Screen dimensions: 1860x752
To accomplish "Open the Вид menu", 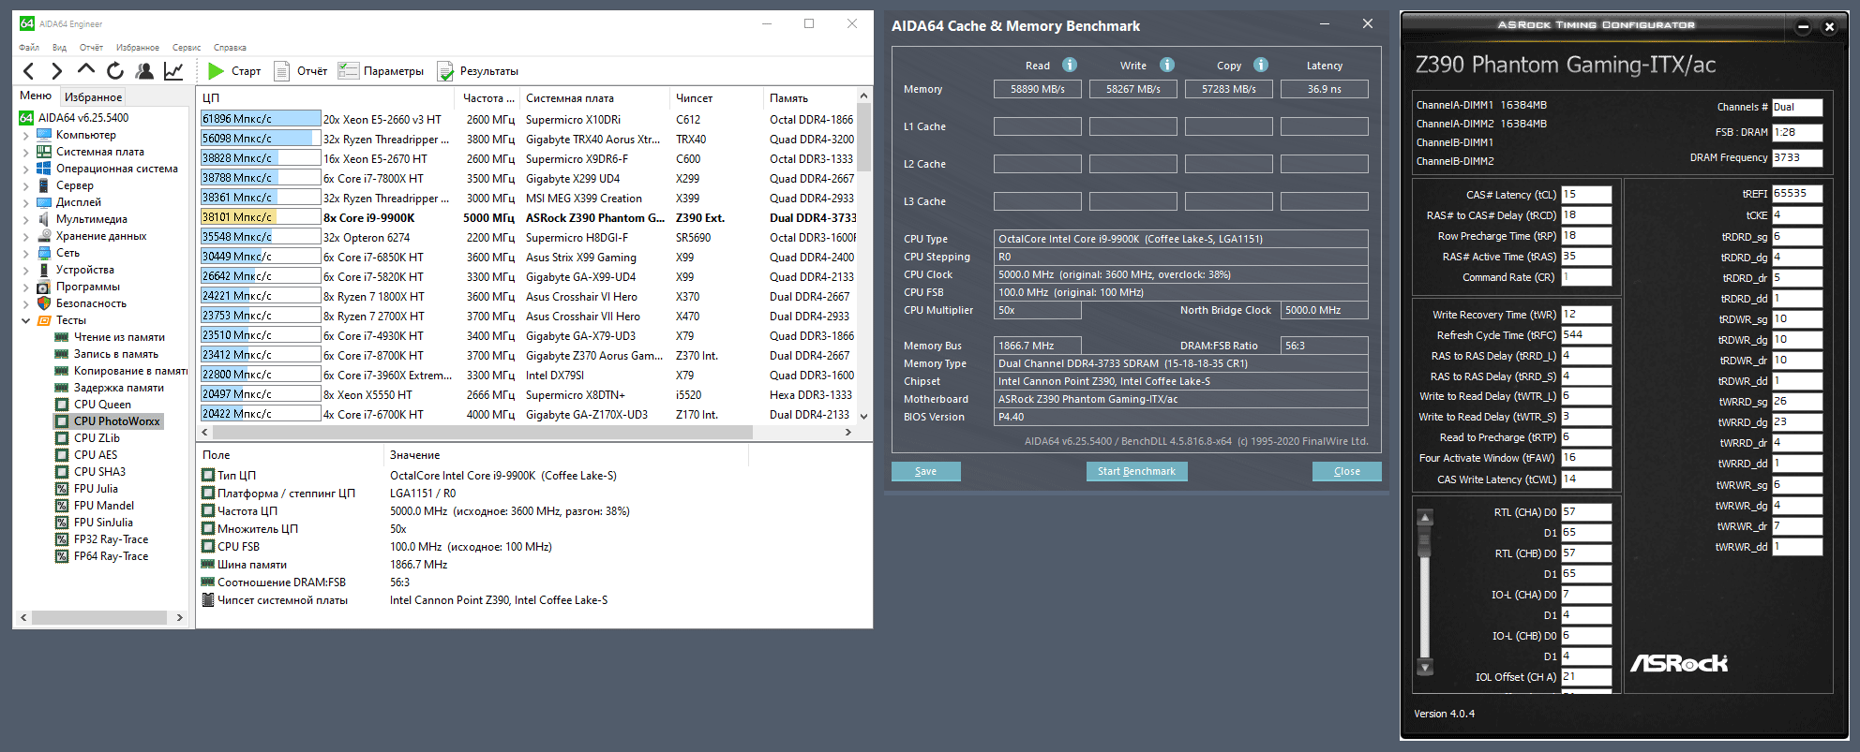I will [x=59, y=47].
